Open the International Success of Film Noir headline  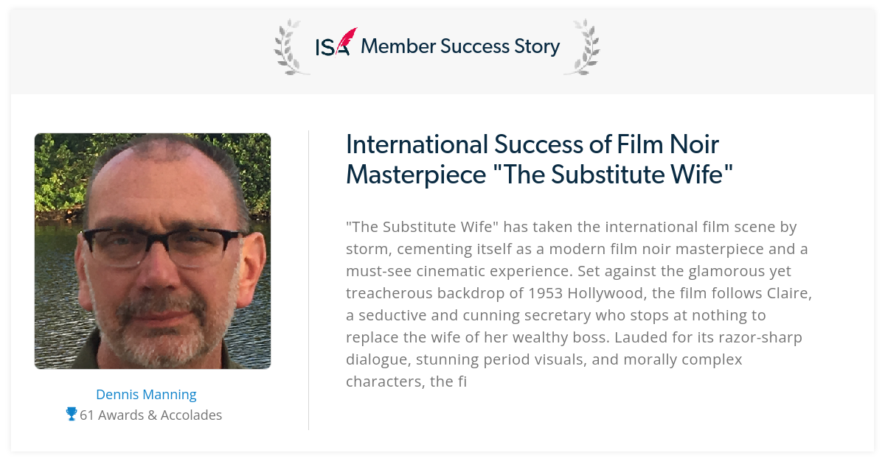pos(539,159)
